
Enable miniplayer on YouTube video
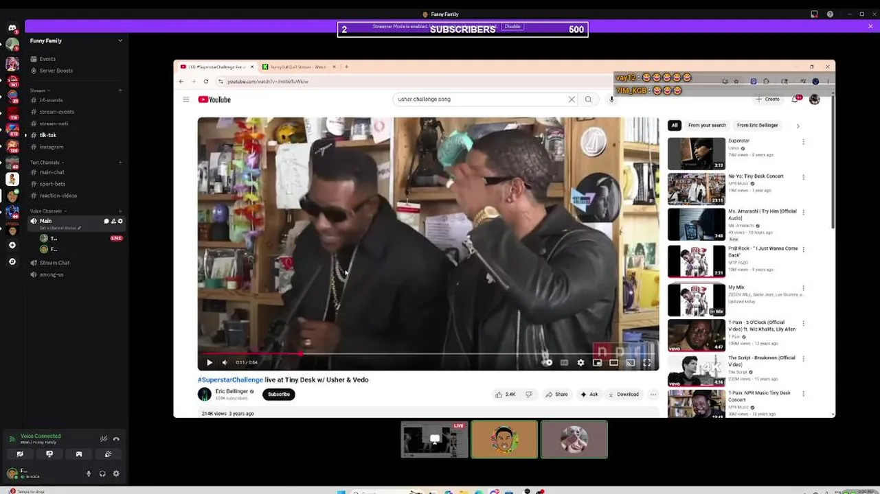(597, 363)
